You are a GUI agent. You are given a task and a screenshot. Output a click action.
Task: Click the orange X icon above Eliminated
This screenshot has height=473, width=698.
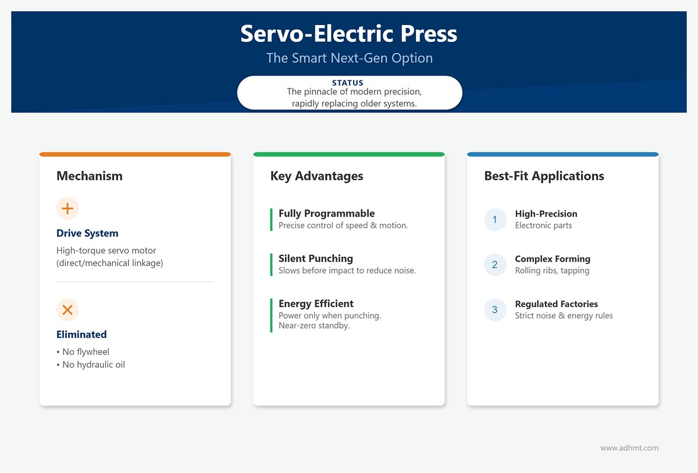tap(67, 310)
